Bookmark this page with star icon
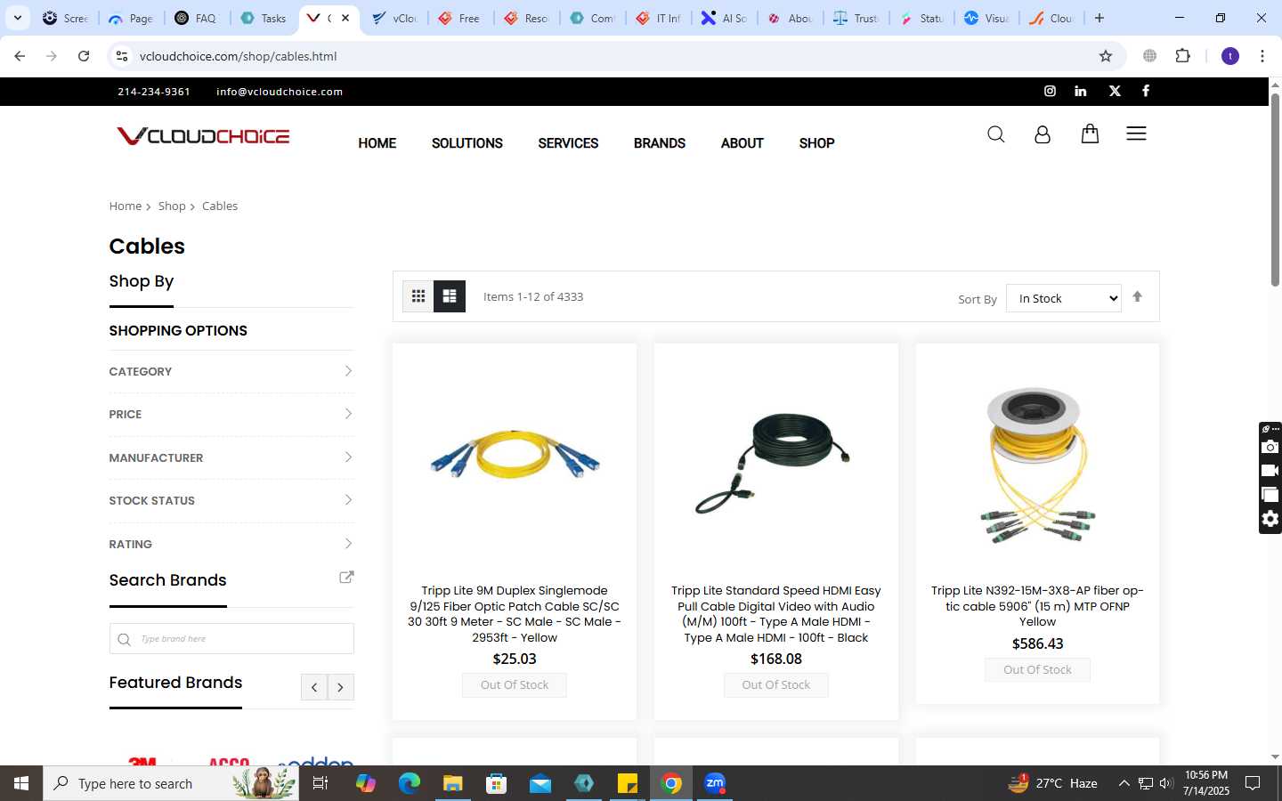The height and width of the screenshot is (801, 1282). coord(1106,56)
